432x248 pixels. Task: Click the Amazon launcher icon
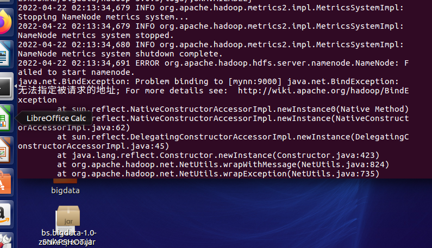(x=5, y=212)
